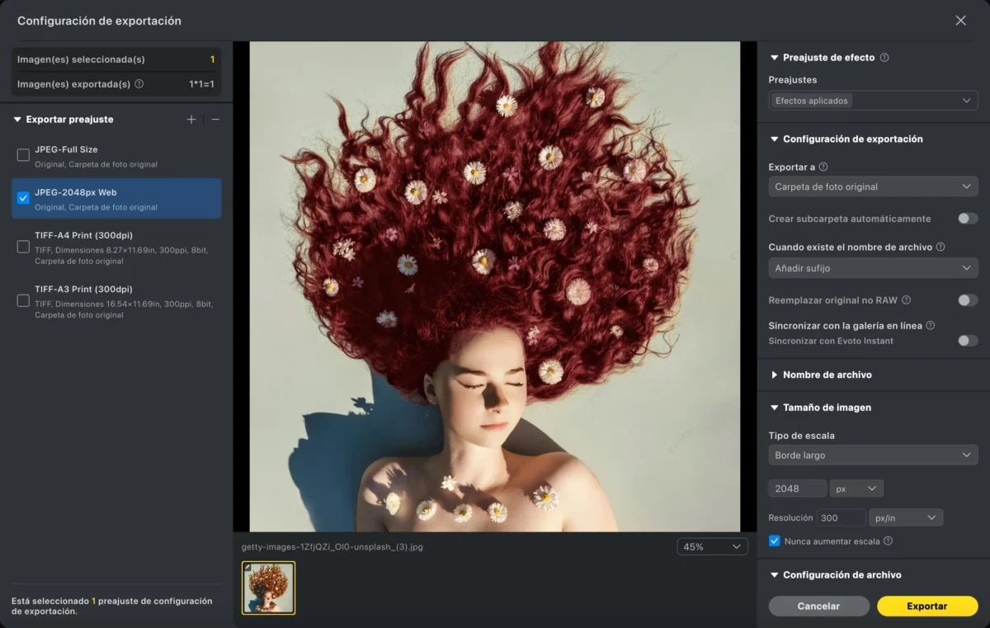Screen dimensions: 990x628
Task: Select the red-hair photo thumbnail
Action: pyautogui.click(x=268, y=588)
